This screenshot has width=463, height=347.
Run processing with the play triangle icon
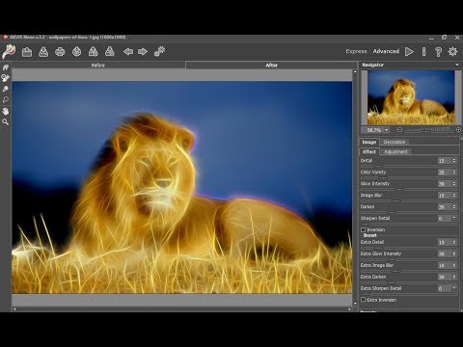pyautogui.click(x=409, y=51)
